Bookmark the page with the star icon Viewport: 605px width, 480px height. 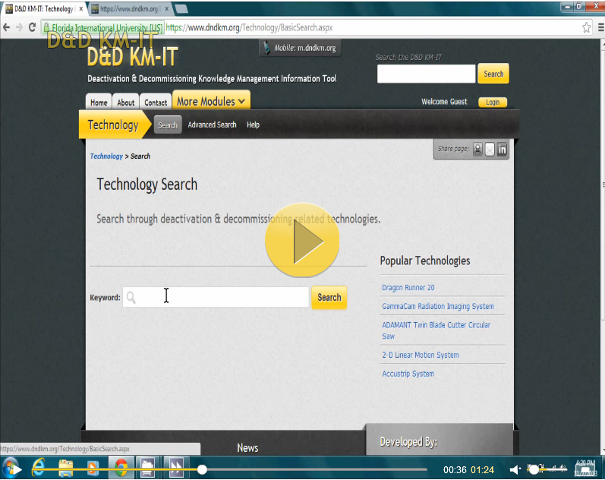coord(587,27)
